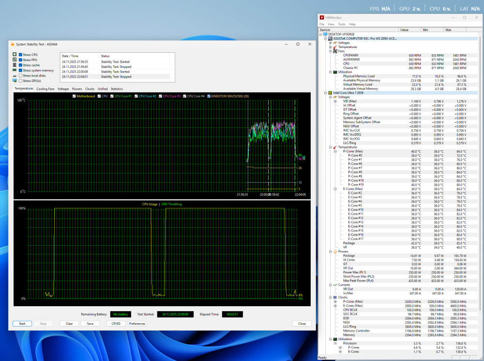This screenshot has height=361, width=484.
Task: Click the Stress system memory RAM icon
Action: [x=15, y=70]
